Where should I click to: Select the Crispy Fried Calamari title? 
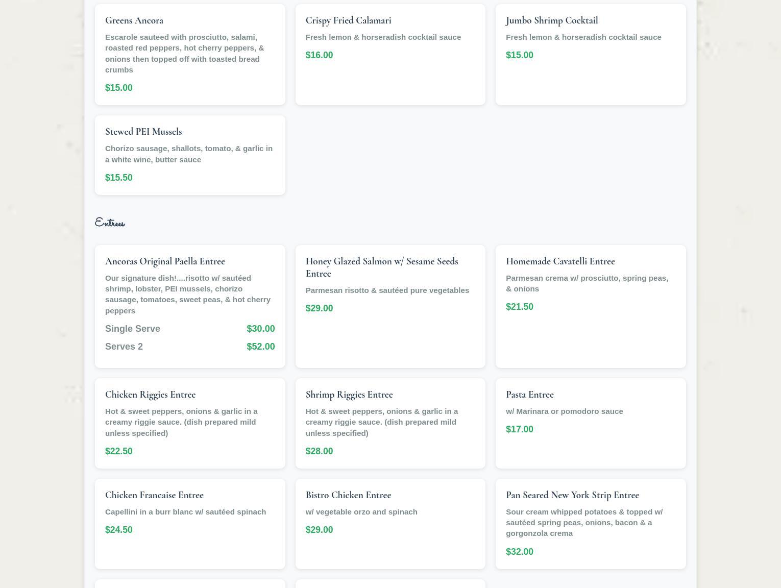tap(348, 20)
